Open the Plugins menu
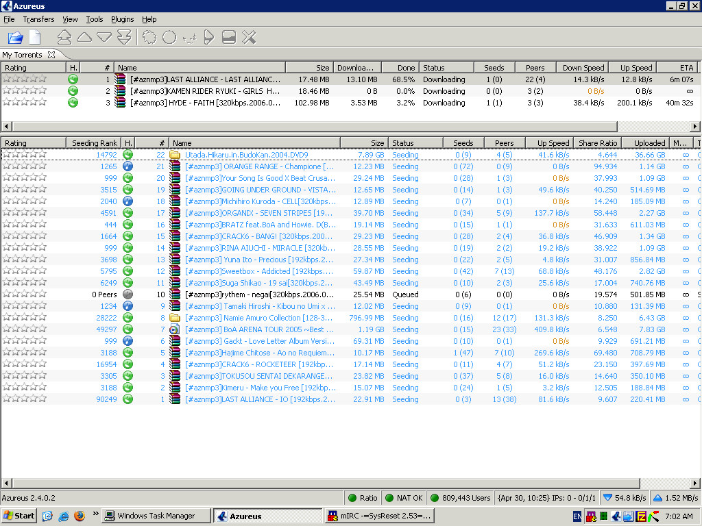702x526 pixels. click(x=122, y=19)
